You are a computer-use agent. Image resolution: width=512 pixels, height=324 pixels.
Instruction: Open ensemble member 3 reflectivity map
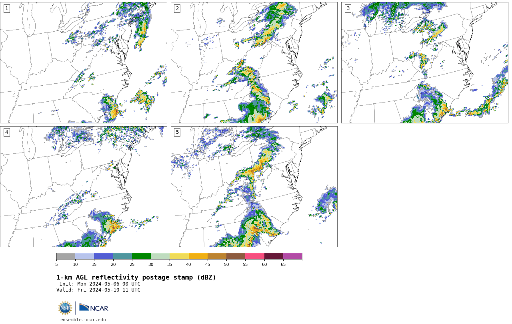425,62
